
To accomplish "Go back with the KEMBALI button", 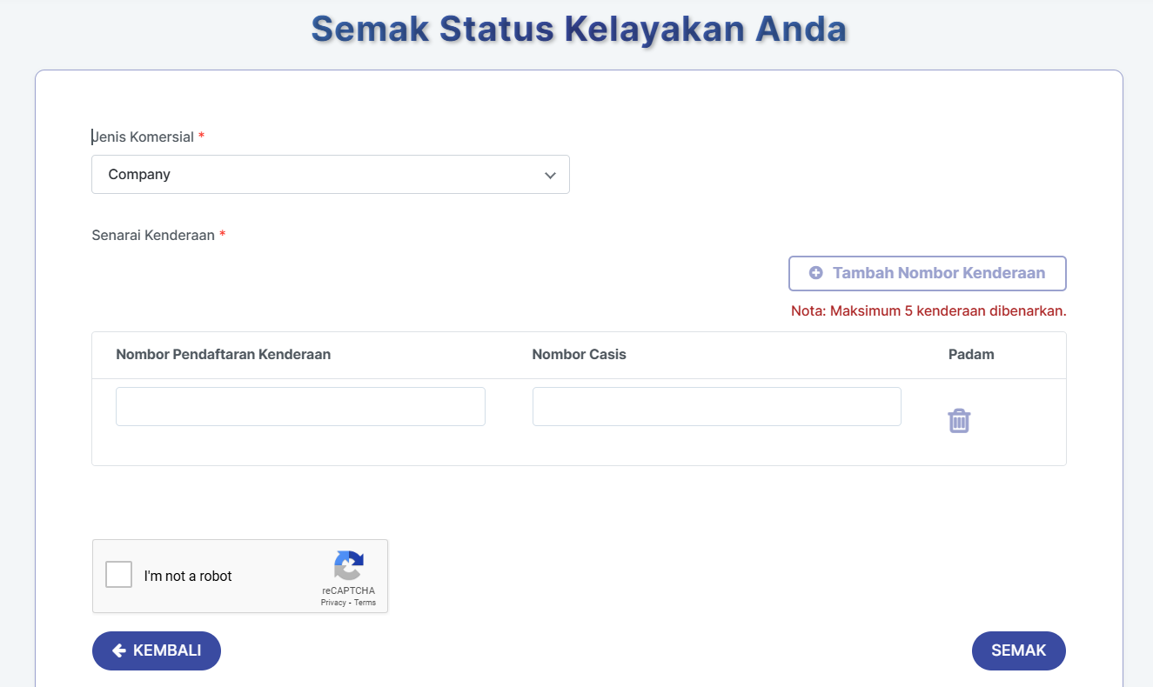I will pos(157,650).
